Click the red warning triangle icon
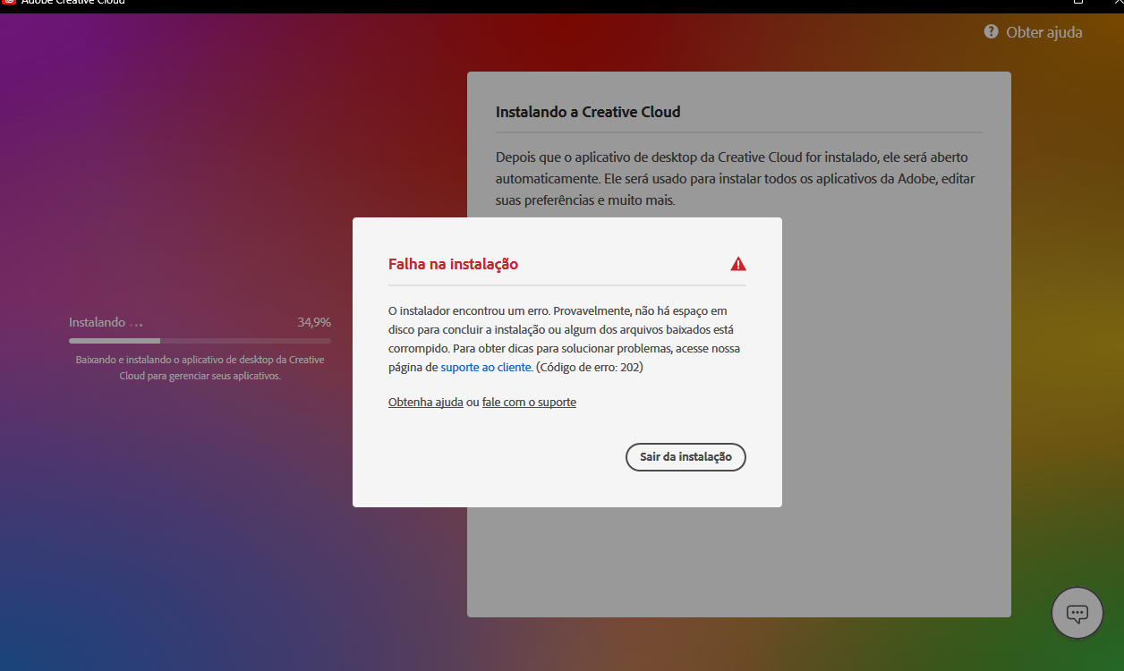 738,263
